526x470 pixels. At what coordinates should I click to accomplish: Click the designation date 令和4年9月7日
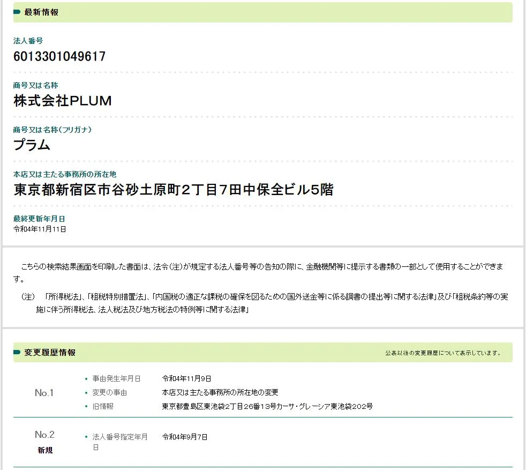coord(184,437)
